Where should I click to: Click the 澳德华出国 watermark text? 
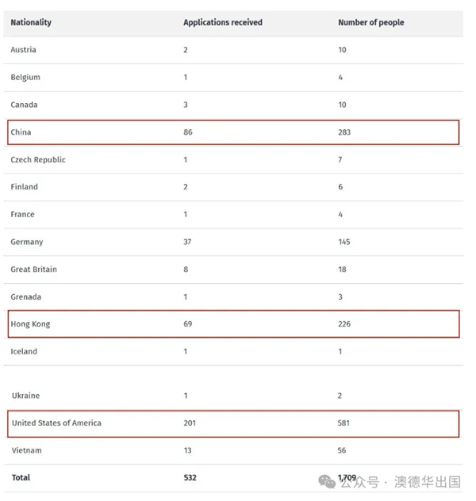click(427, 481)
